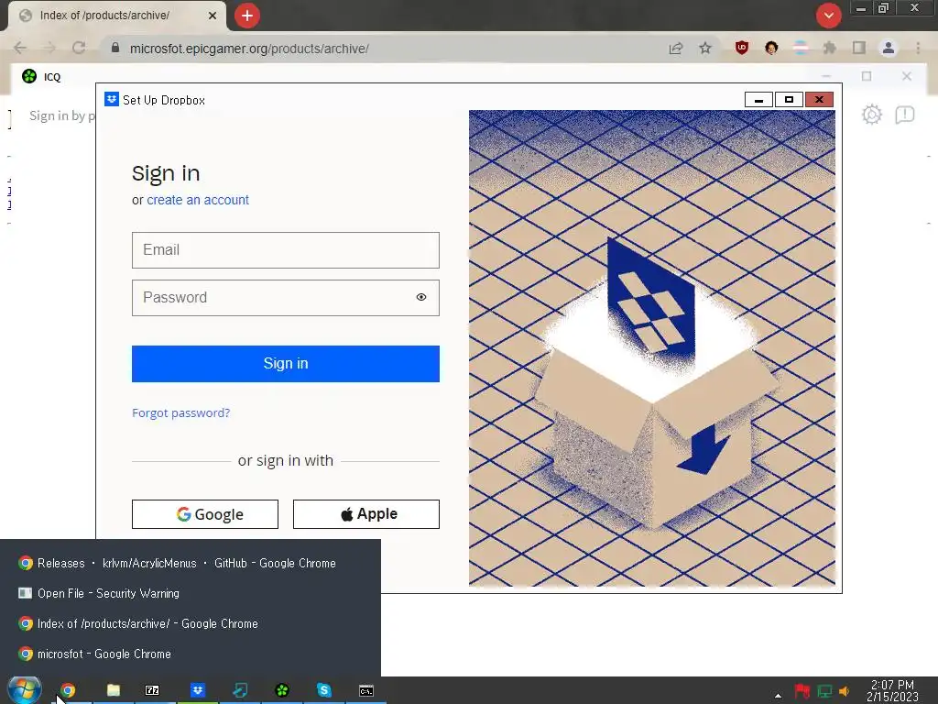Open Command Prompt from taskbar
This screenshot has width=938, height=704.
click(x=366, y=690)
